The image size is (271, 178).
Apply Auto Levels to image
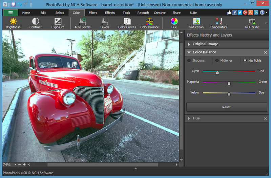point(82,21)
